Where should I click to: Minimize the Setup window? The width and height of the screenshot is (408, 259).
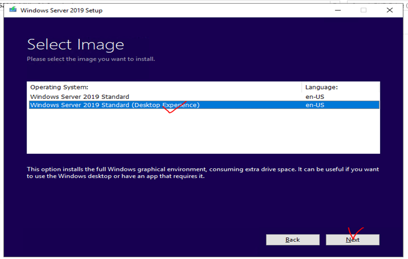338,10
